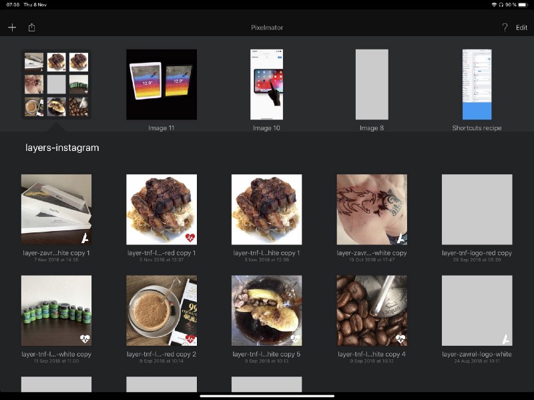Select the Image 8 label

372,128
